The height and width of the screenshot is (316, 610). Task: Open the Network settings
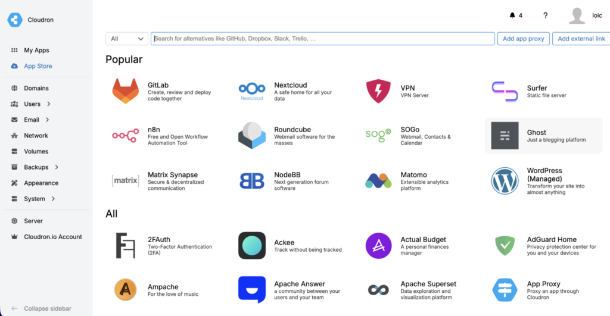[36, 136]
